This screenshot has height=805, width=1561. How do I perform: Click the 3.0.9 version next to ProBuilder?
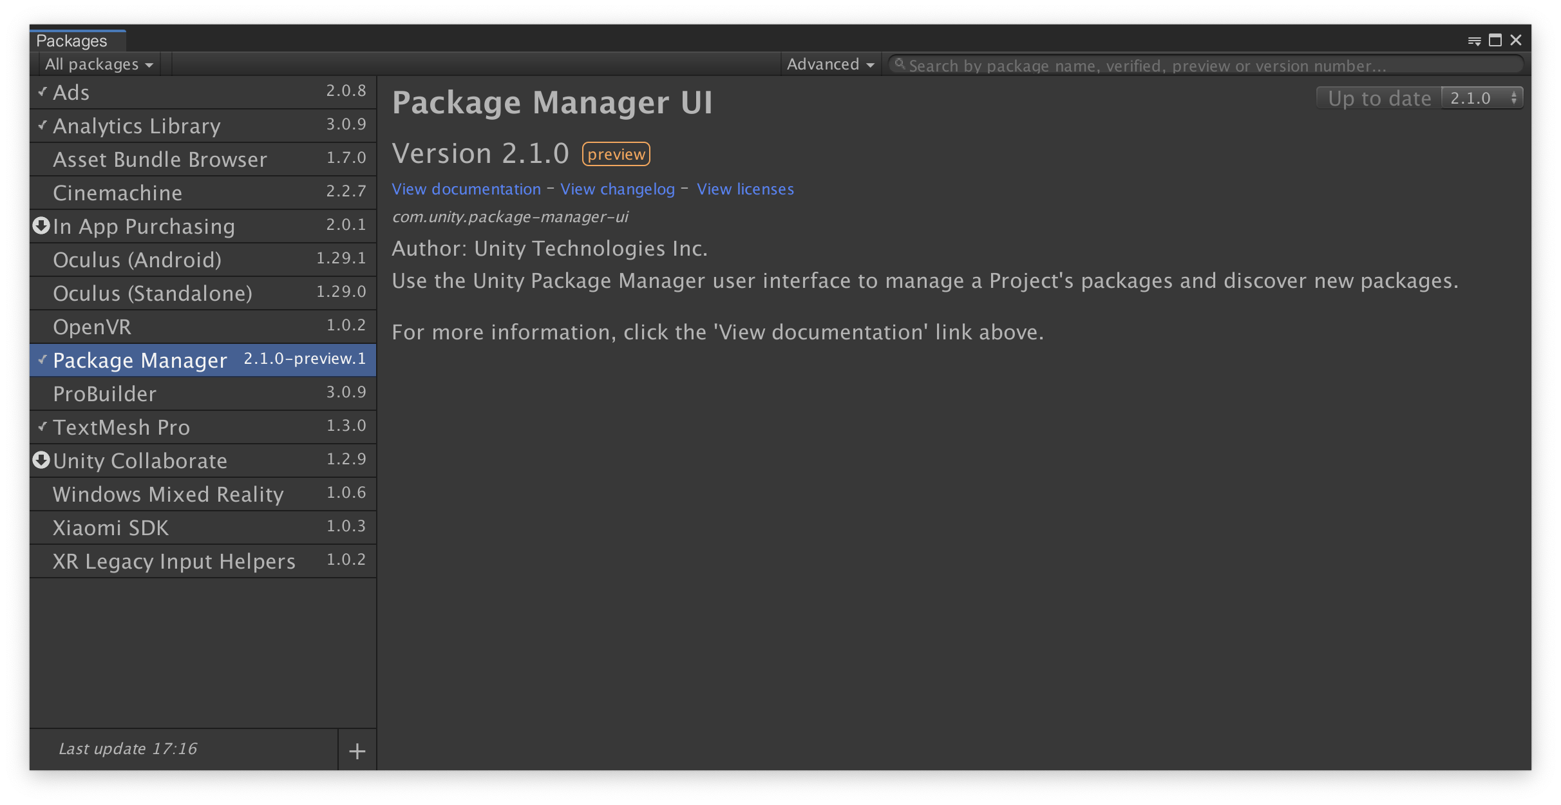(x=346, y=392)
